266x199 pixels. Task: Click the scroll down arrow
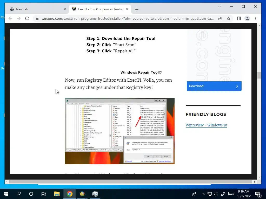(259, 177)
